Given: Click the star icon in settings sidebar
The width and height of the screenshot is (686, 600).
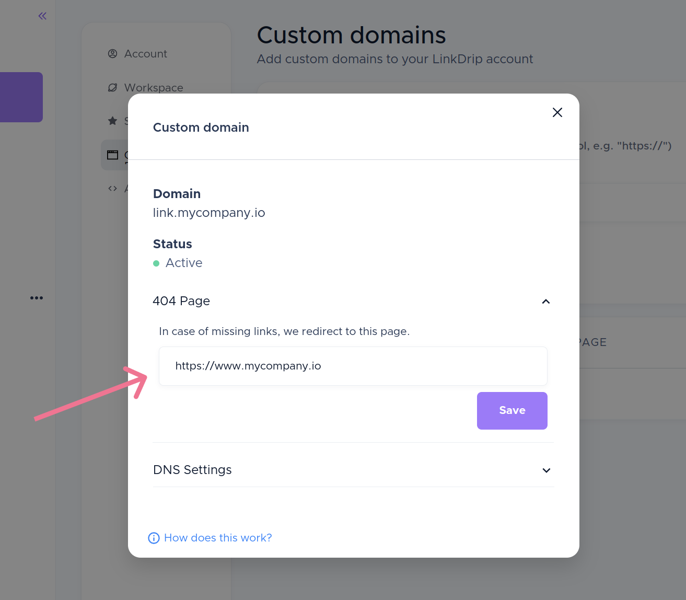Looking at the screenshot, I should point(112,121).
